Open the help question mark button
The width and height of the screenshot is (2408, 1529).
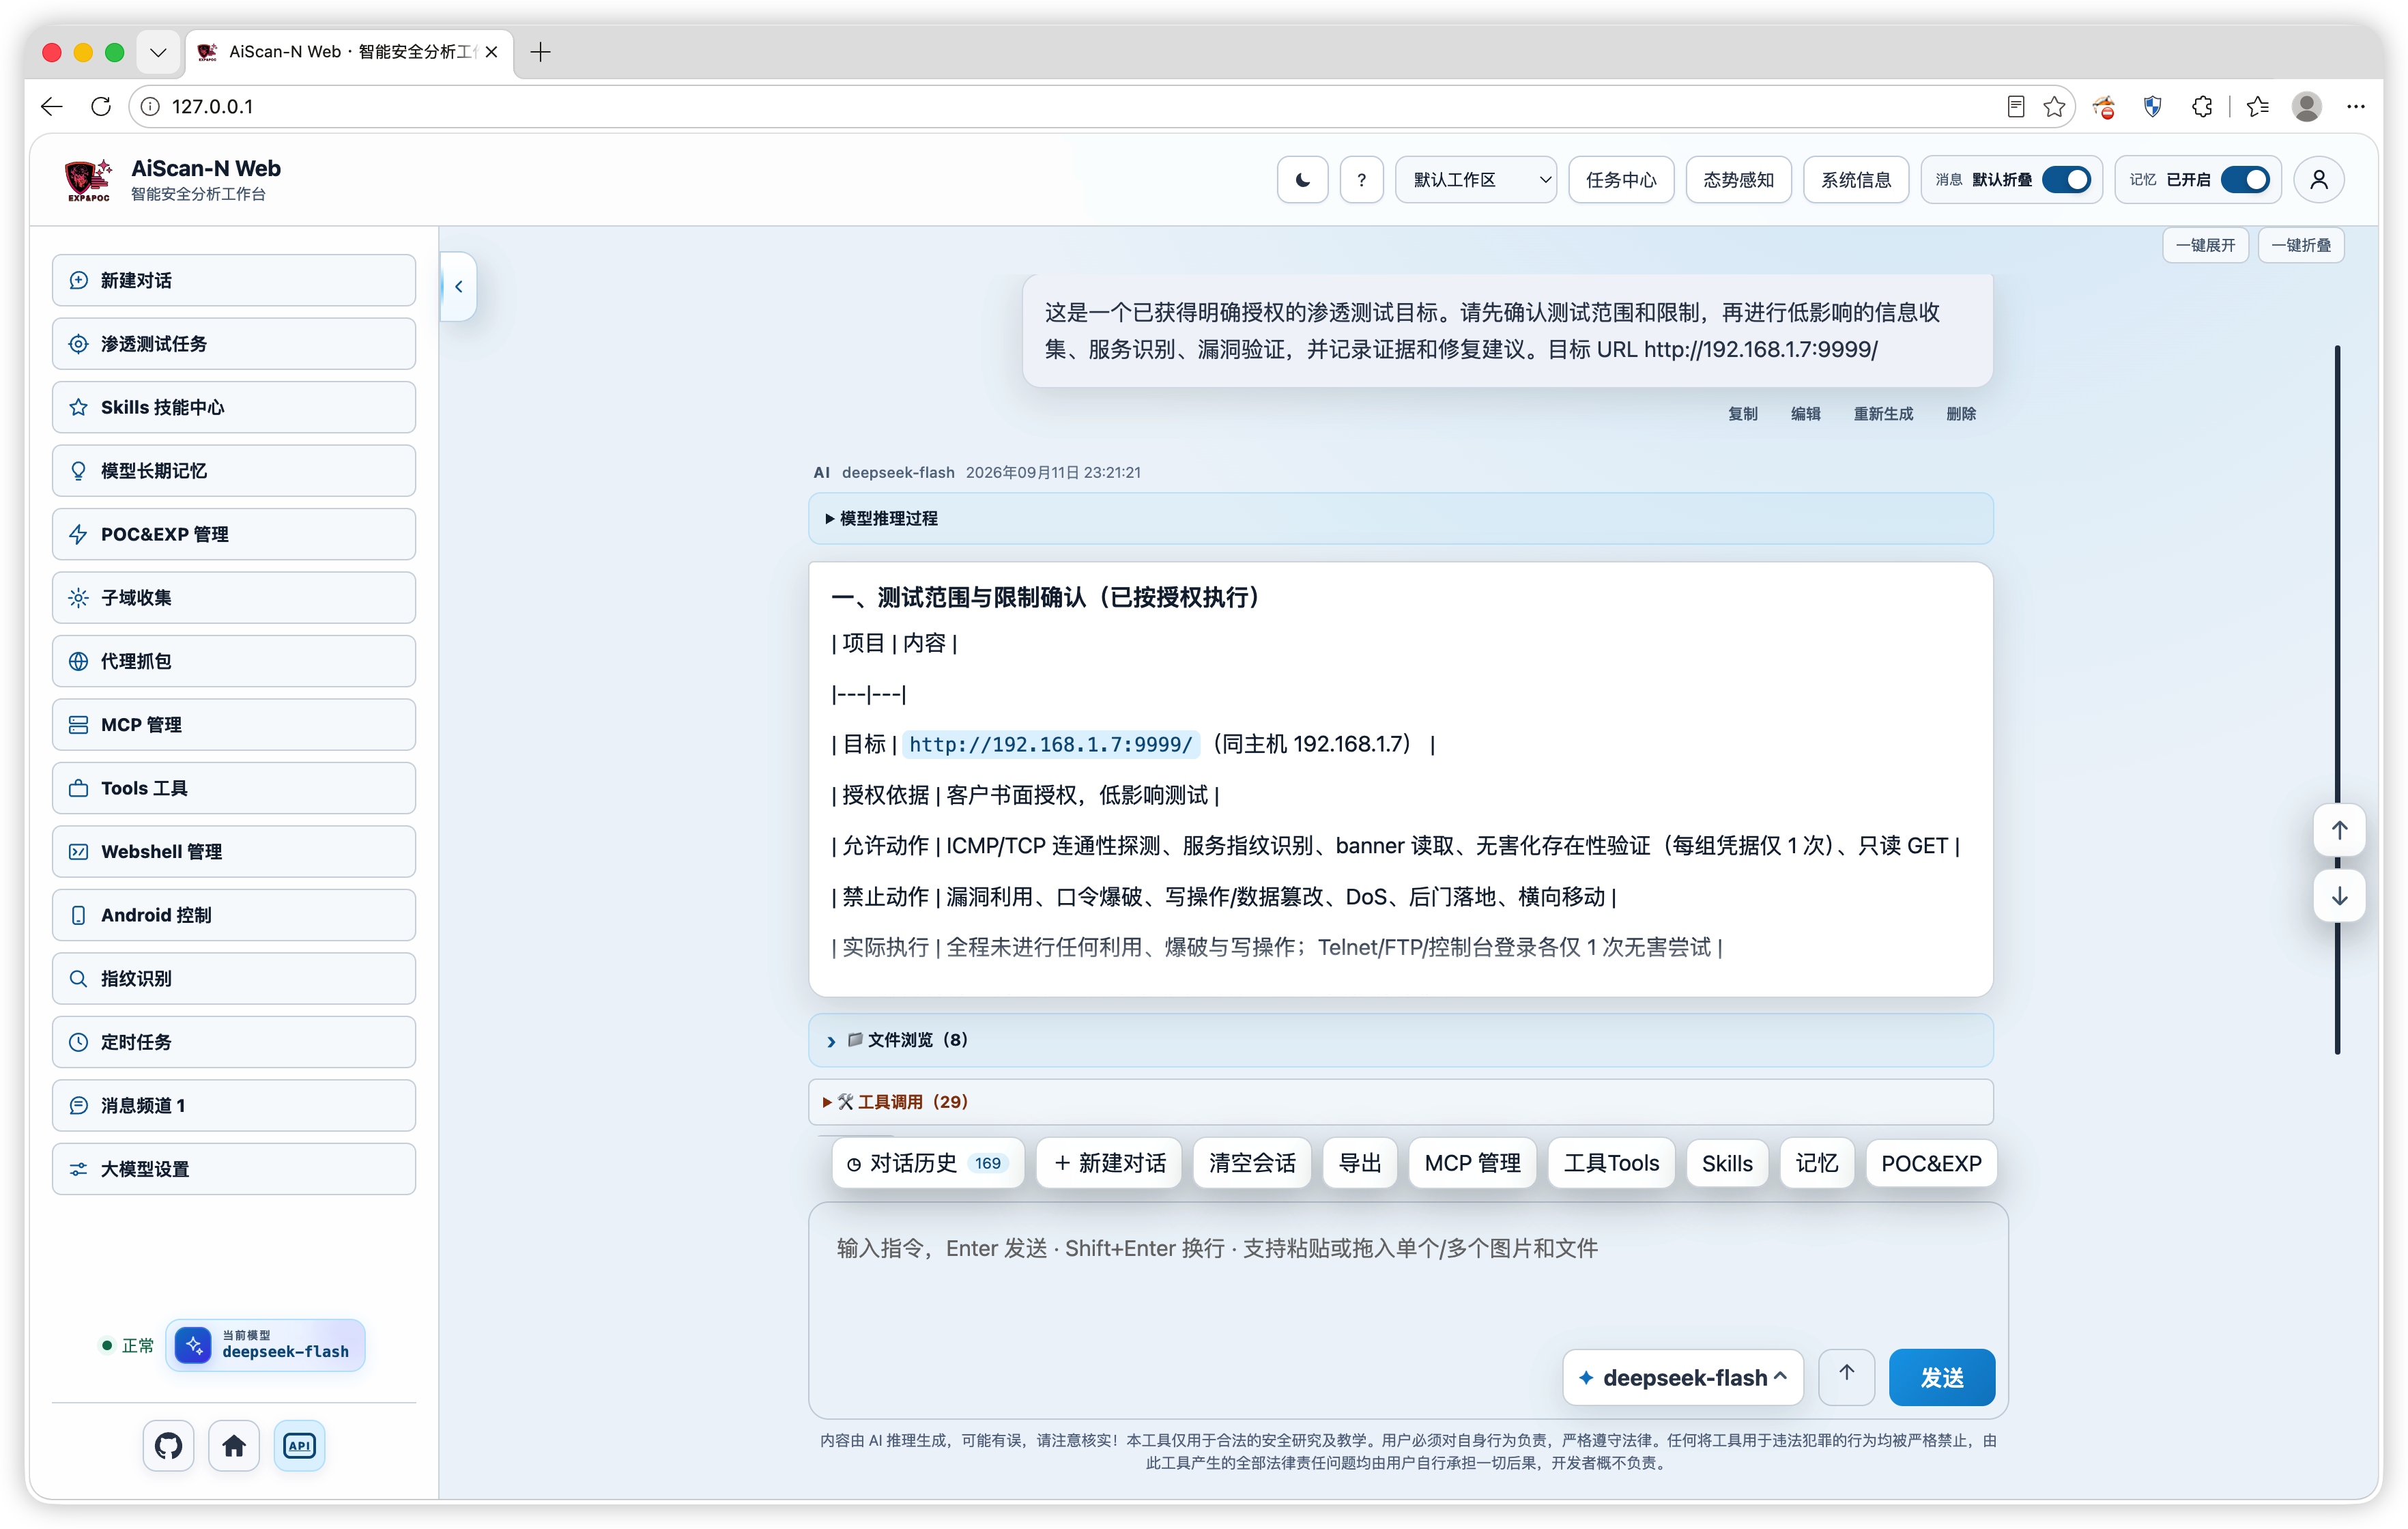pyautogui.click(x=1361, y=180)
